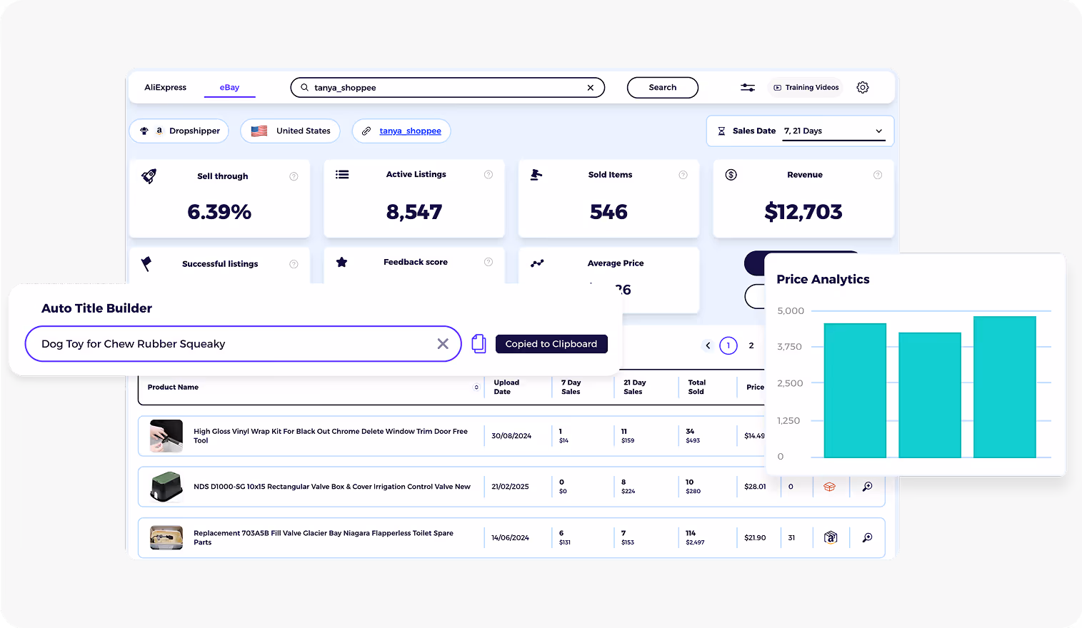
Task: Click the magnifier icon in the search bar
Action: coord(304,88)
